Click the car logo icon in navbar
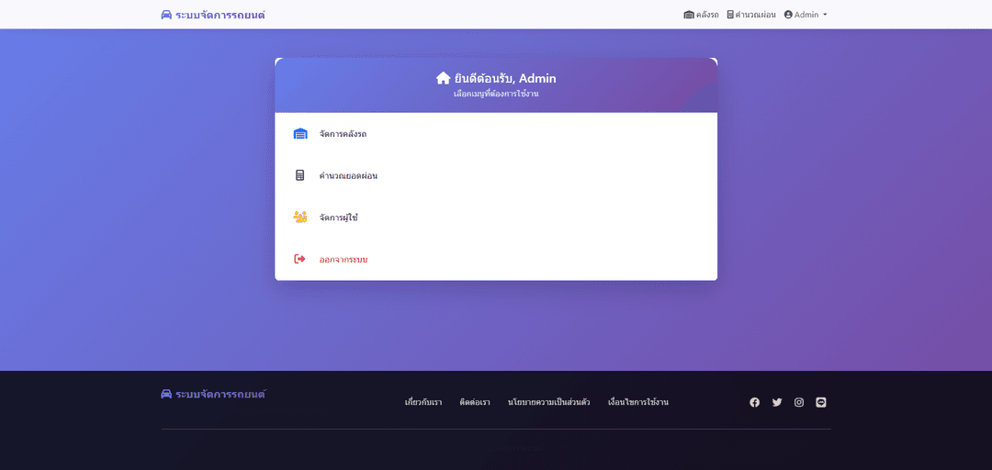This screenshot has height=470, width=992. pyautogui.click(x=166, y=15)
